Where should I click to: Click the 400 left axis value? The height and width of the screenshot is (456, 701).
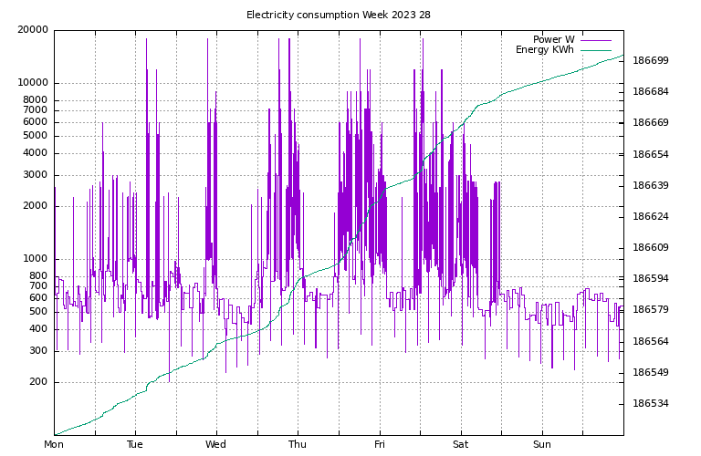[38, 328]
